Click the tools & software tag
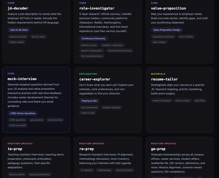Image resolution: width=219 pixels, height=178 pixels. 124,170
